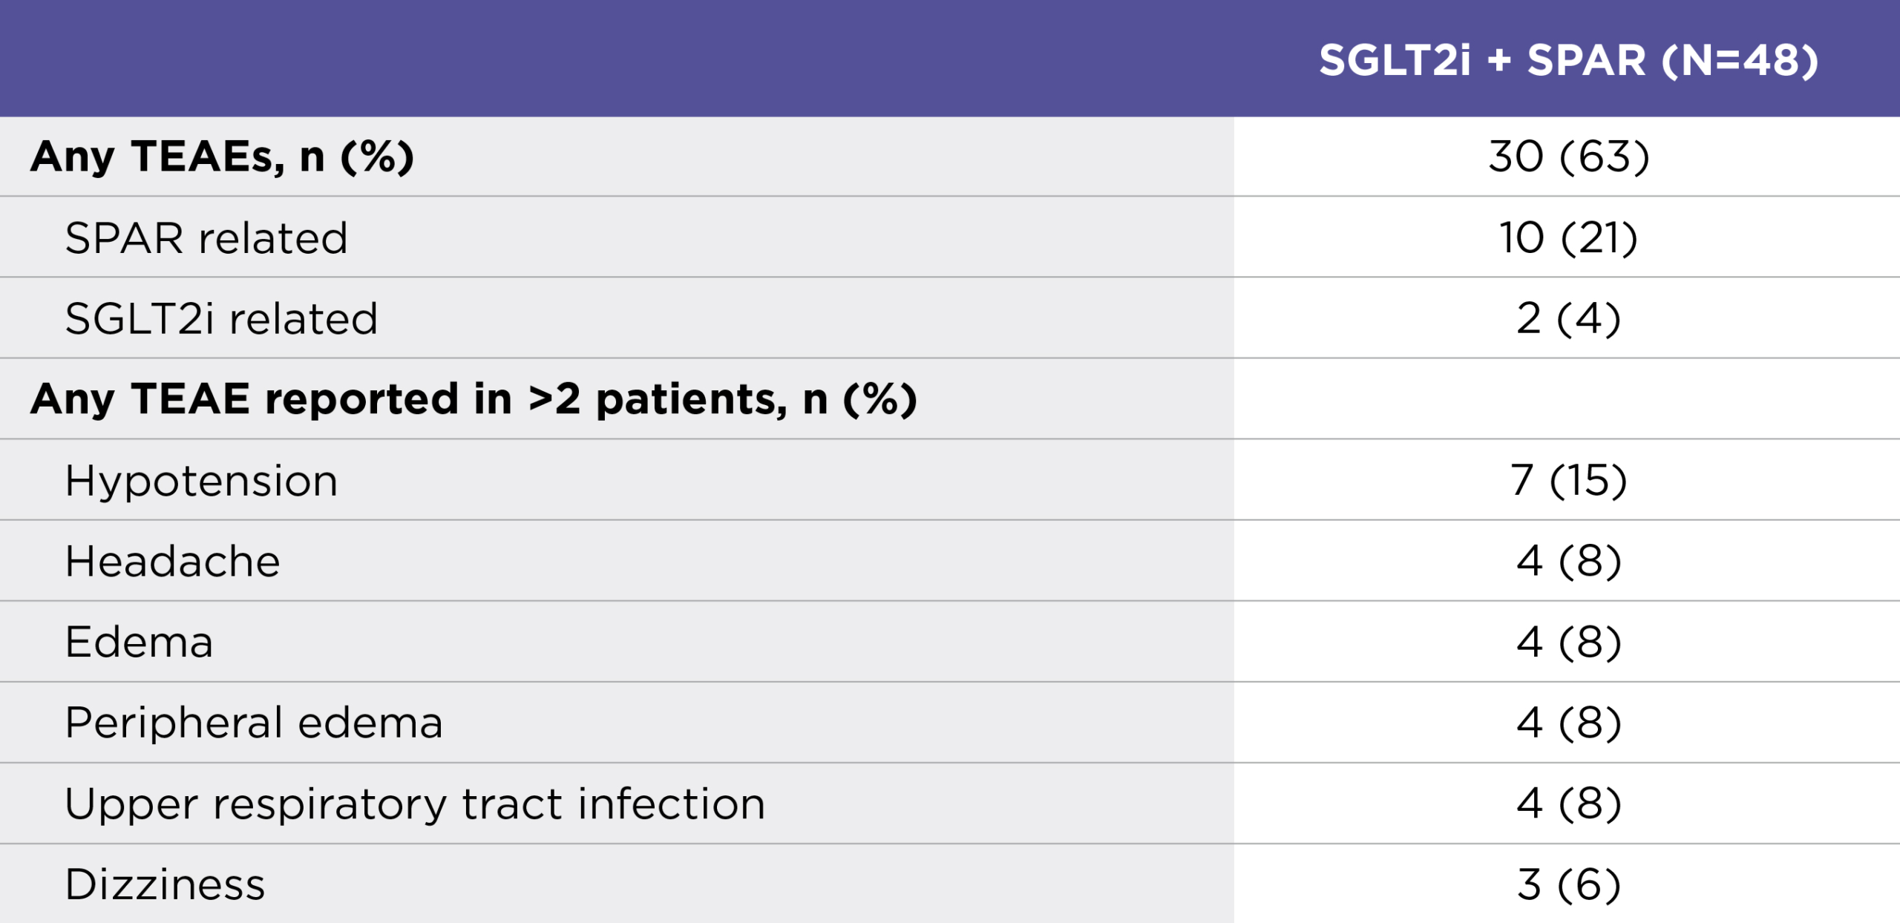Click the SGLT2i + SPAR (N=48) column header
The image size is (1900, 923).
tap(1568, 60)
